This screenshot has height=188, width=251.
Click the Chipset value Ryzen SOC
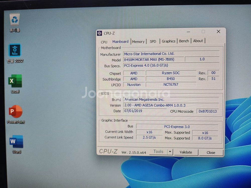coord(171,73)
